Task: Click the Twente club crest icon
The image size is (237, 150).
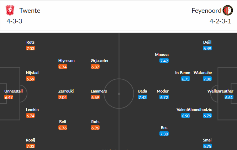Action: point(10,10)
